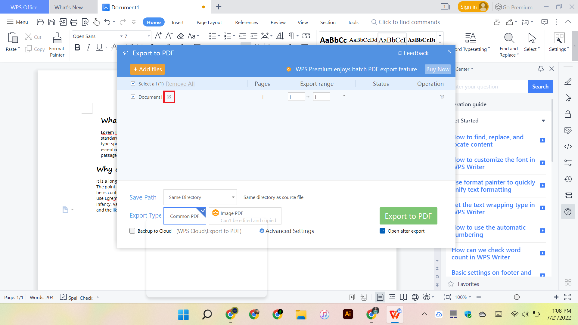The width and height of the screenshot is (578, 325).
Task: Expand the styles gallery scroll arrow
Action: coord(440,43)
